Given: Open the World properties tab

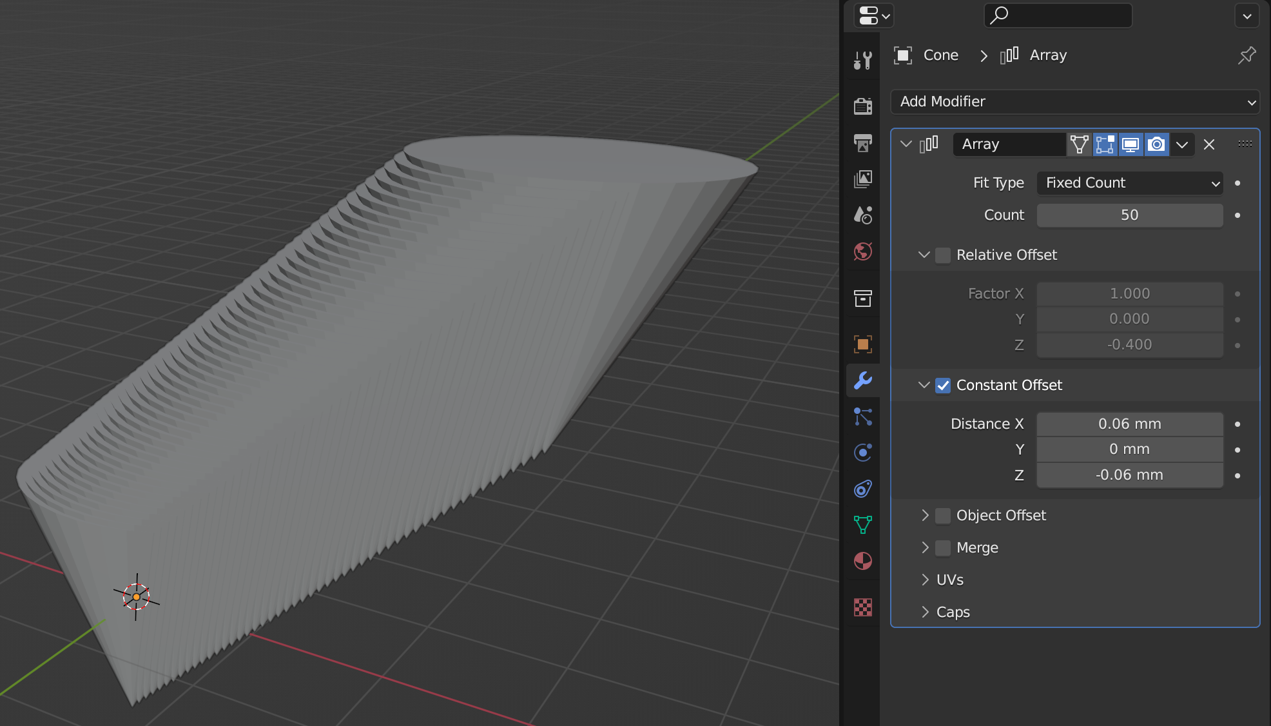Looking at the screenshot, I should tap(862, 251).
